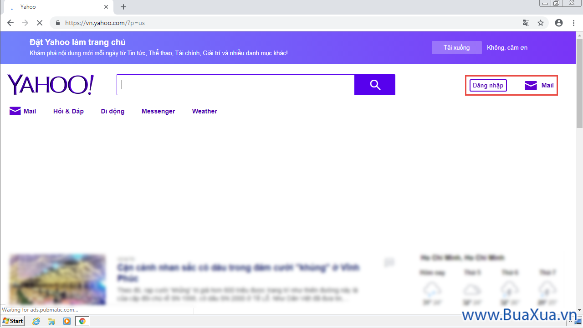Click the Ho Chi Minh weather location text
Screen dimensions: 583x328
pos(462,258)
